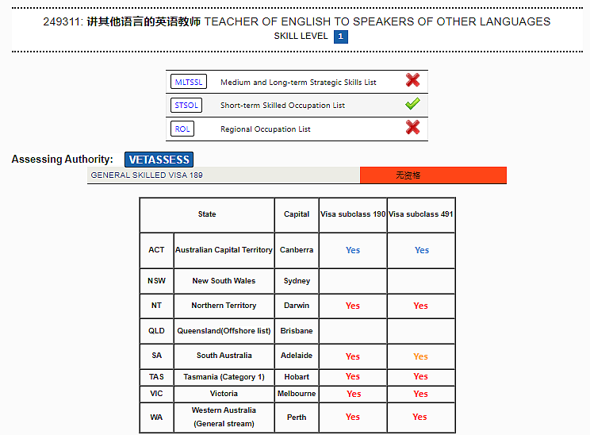
Task: Click the Western Australia 190 Yes link
Action: (x=353, y=418)
